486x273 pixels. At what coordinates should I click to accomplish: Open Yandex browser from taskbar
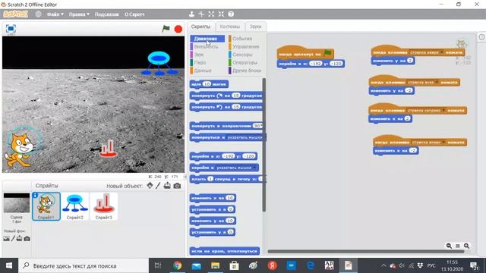click(x=272, y=265)
